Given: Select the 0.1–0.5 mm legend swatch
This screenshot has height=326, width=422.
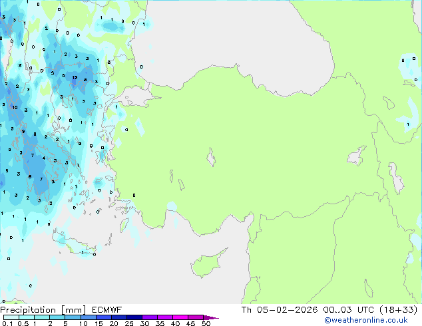Looking at the screenshot, I should click(11, 317).
